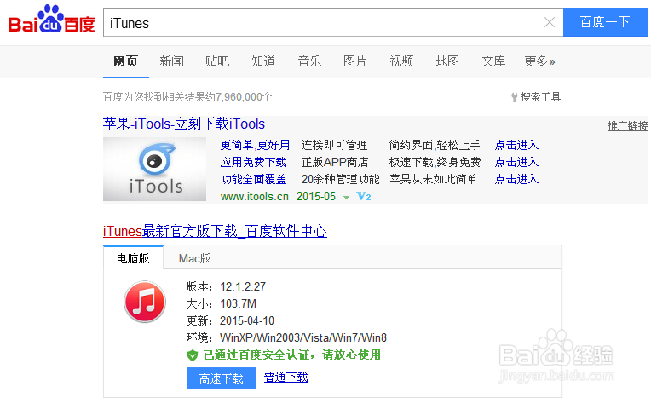Open the 贴吧 tab

click(217, 61)
